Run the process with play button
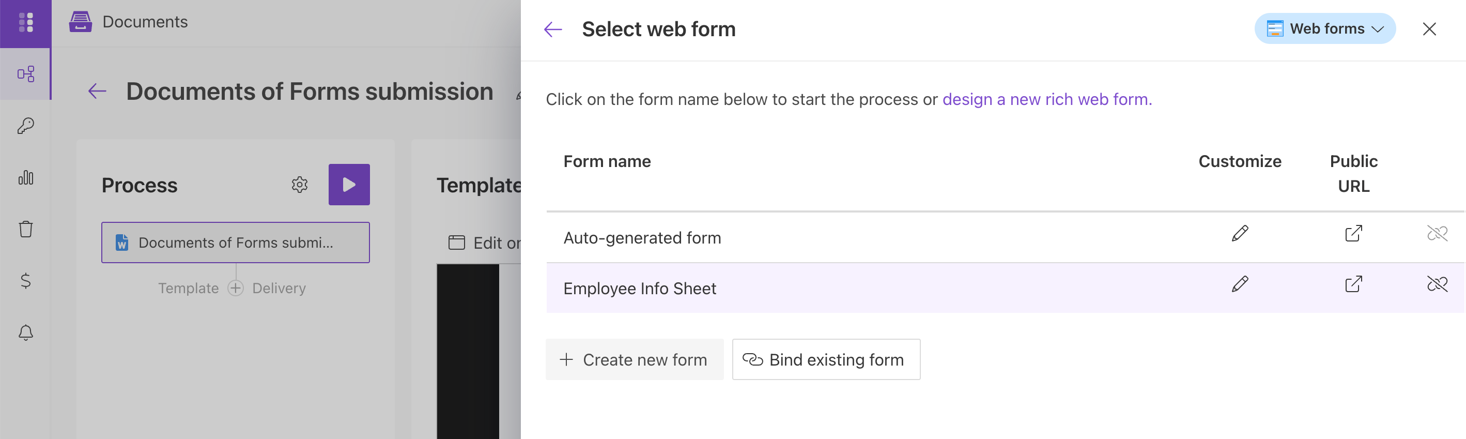1466x439 pixels. (349, 185)
